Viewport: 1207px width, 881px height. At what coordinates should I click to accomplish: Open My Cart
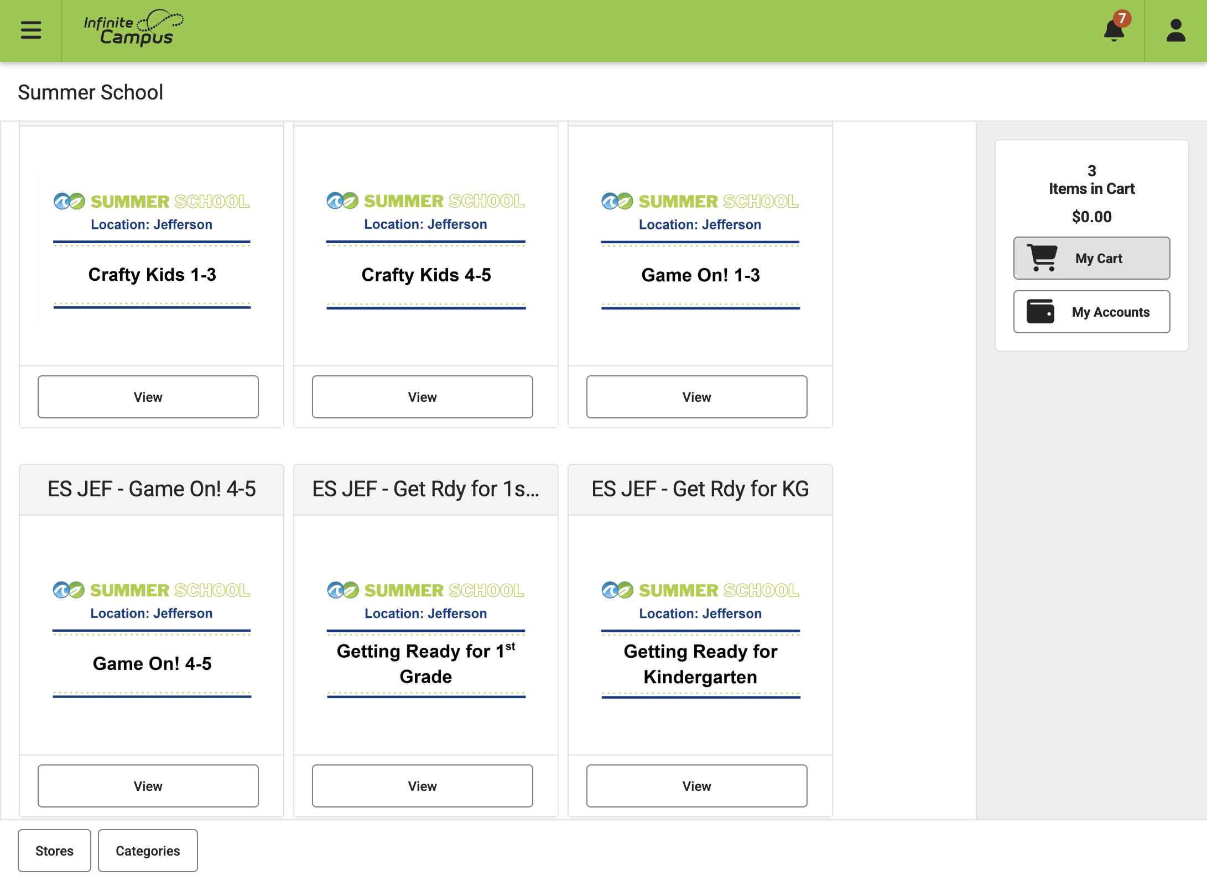[x=1091, y=258]
